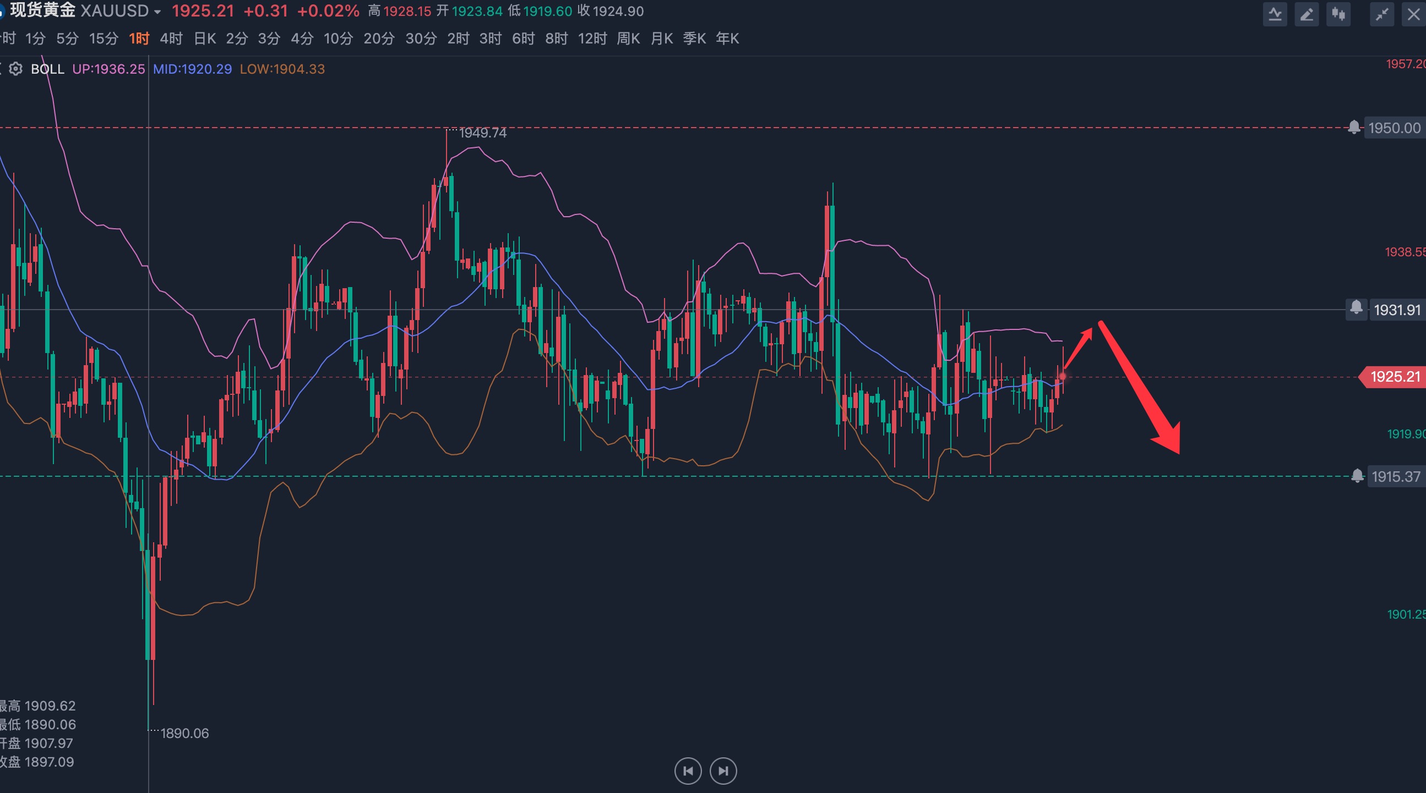Exit fullscreen with the shrink arrows icon
1426x793 pixels.
pos(1383,14)
